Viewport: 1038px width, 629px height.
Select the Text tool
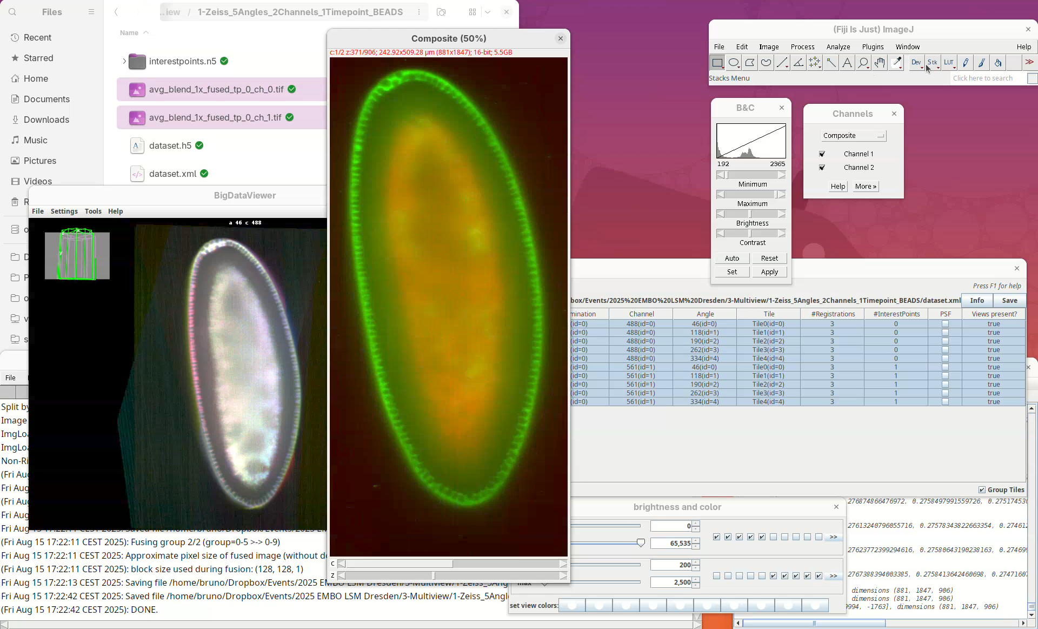pyautogui.click(x=847, y=63)
